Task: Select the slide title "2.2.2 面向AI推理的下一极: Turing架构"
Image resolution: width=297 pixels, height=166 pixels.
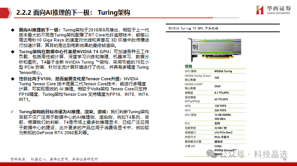Action: [x=73, y=13]
